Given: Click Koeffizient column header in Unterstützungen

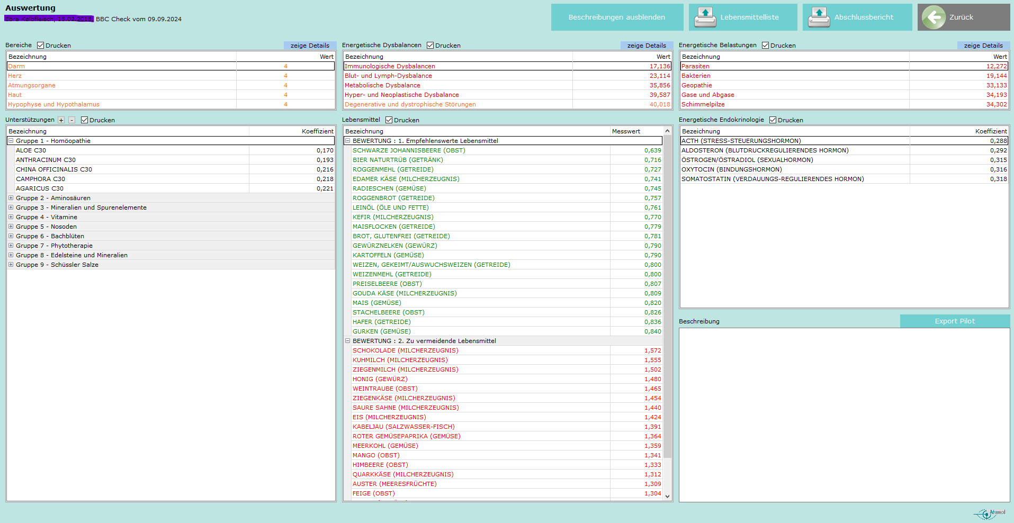Looking at the screenshot, I should [x=292, y=131].
